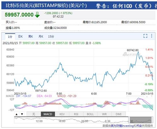Switch to the DMI indicator
This screenshot has height=129, width=157.
point(119,114)
